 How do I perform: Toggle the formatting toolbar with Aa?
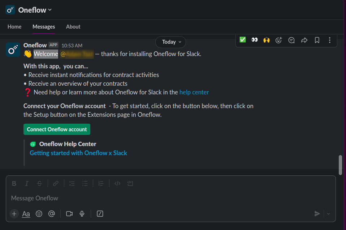pos(26,214)
